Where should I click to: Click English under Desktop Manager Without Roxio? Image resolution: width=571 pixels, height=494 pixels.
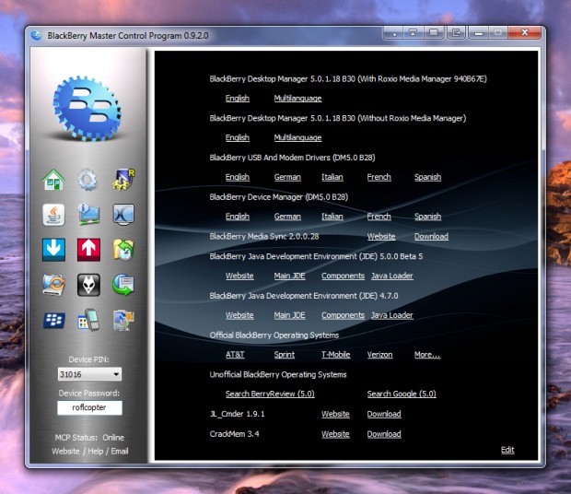(x=238, y=137)
